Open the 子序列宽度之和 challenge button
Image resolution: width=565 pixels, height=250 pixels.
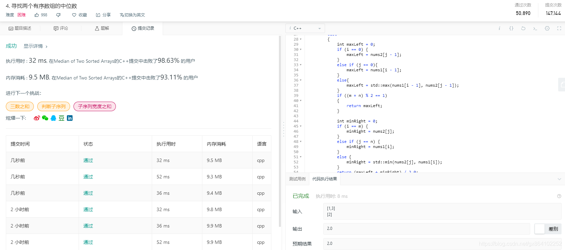[x=95, y=106]
